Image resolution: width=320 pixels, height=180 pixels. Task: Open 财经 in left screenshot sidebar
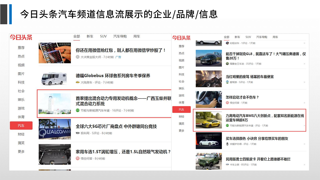21,134
